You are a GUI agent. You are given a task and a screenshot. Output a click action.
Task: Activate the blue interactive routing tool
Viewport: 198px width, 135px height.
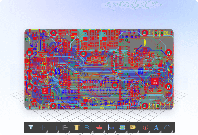pos(88,127)
